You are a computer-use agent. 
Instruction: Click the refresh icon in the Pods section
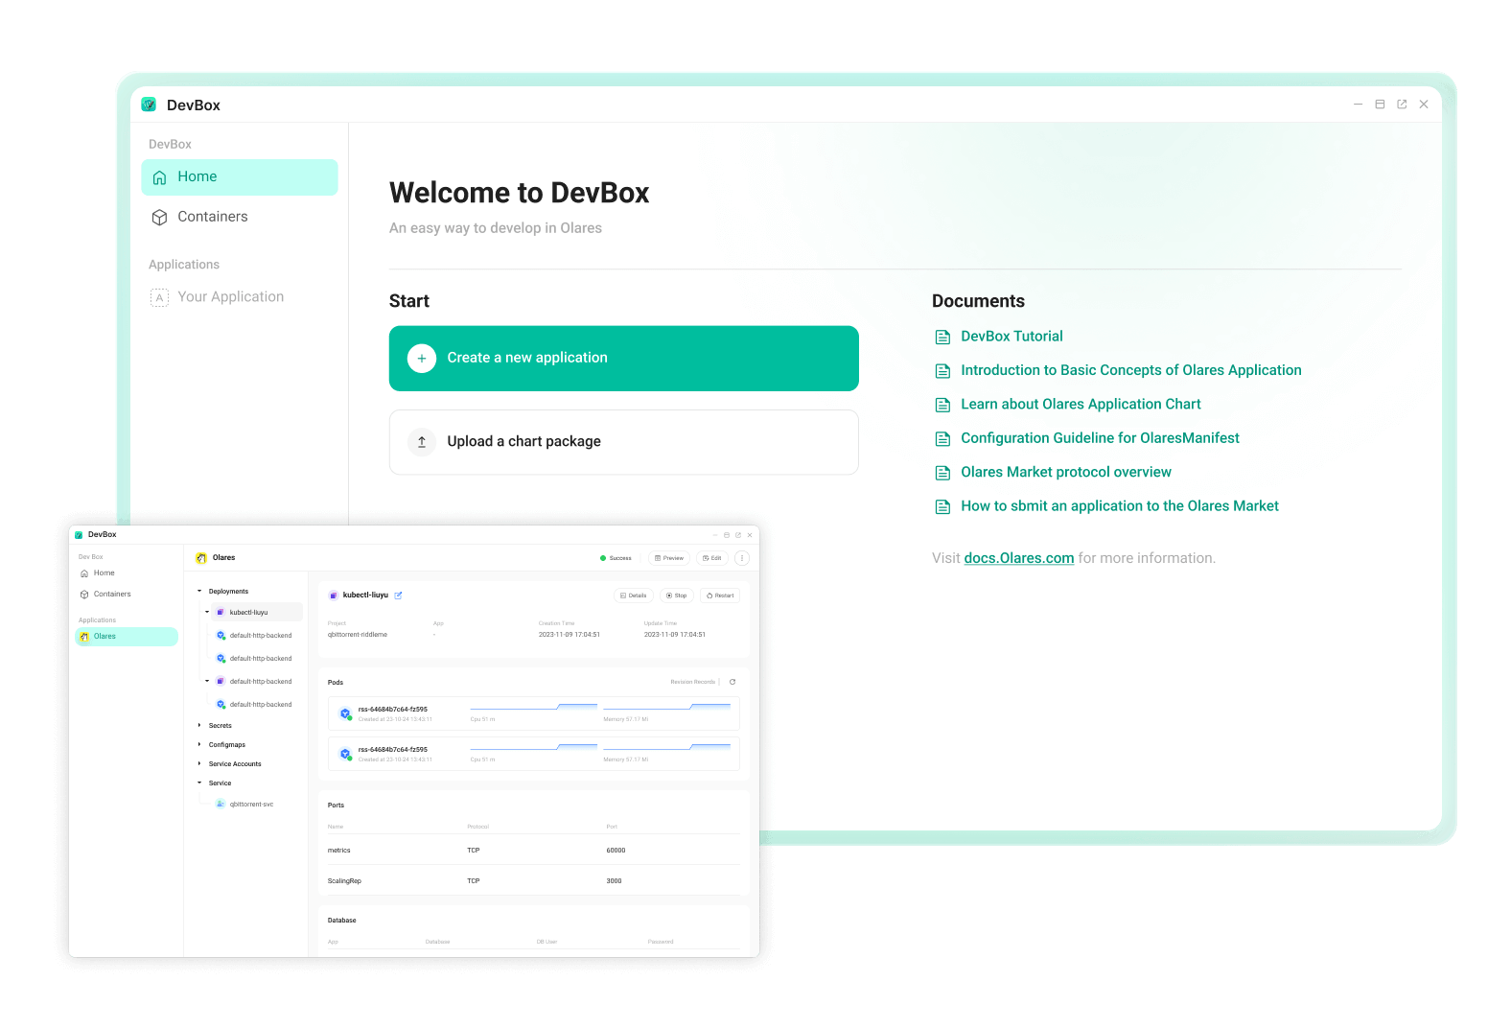point(732,682)
